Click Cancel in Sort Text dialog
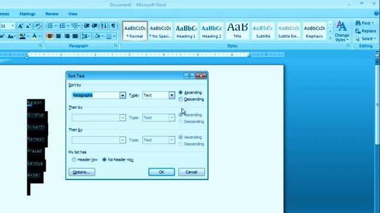Screen dimensions: 380x213 [x=191, y=172]
